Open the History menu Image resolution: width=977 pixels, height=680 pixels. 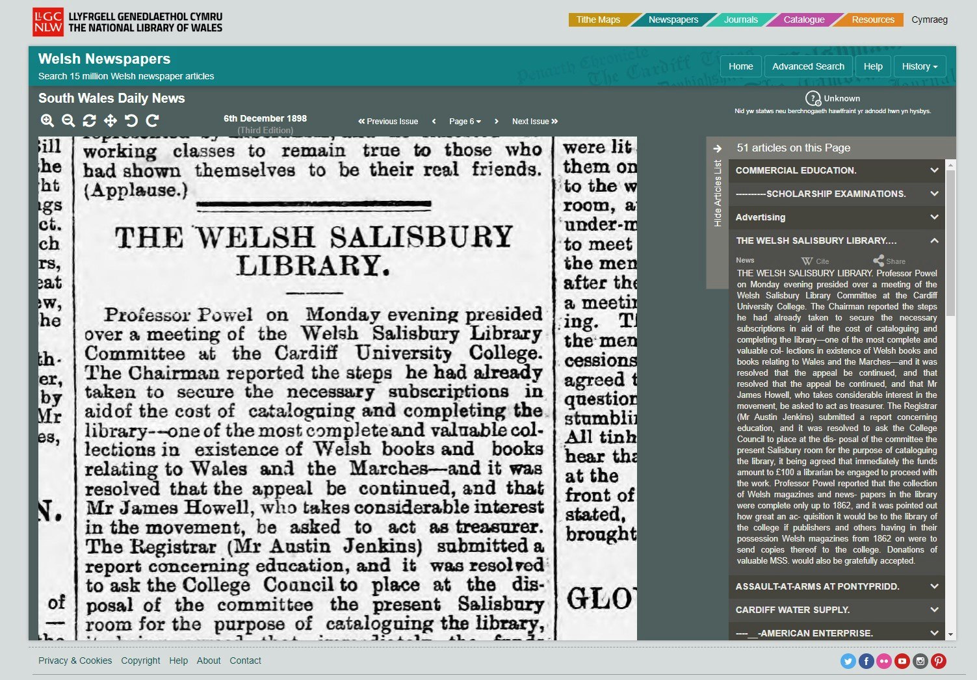point(919,66)
